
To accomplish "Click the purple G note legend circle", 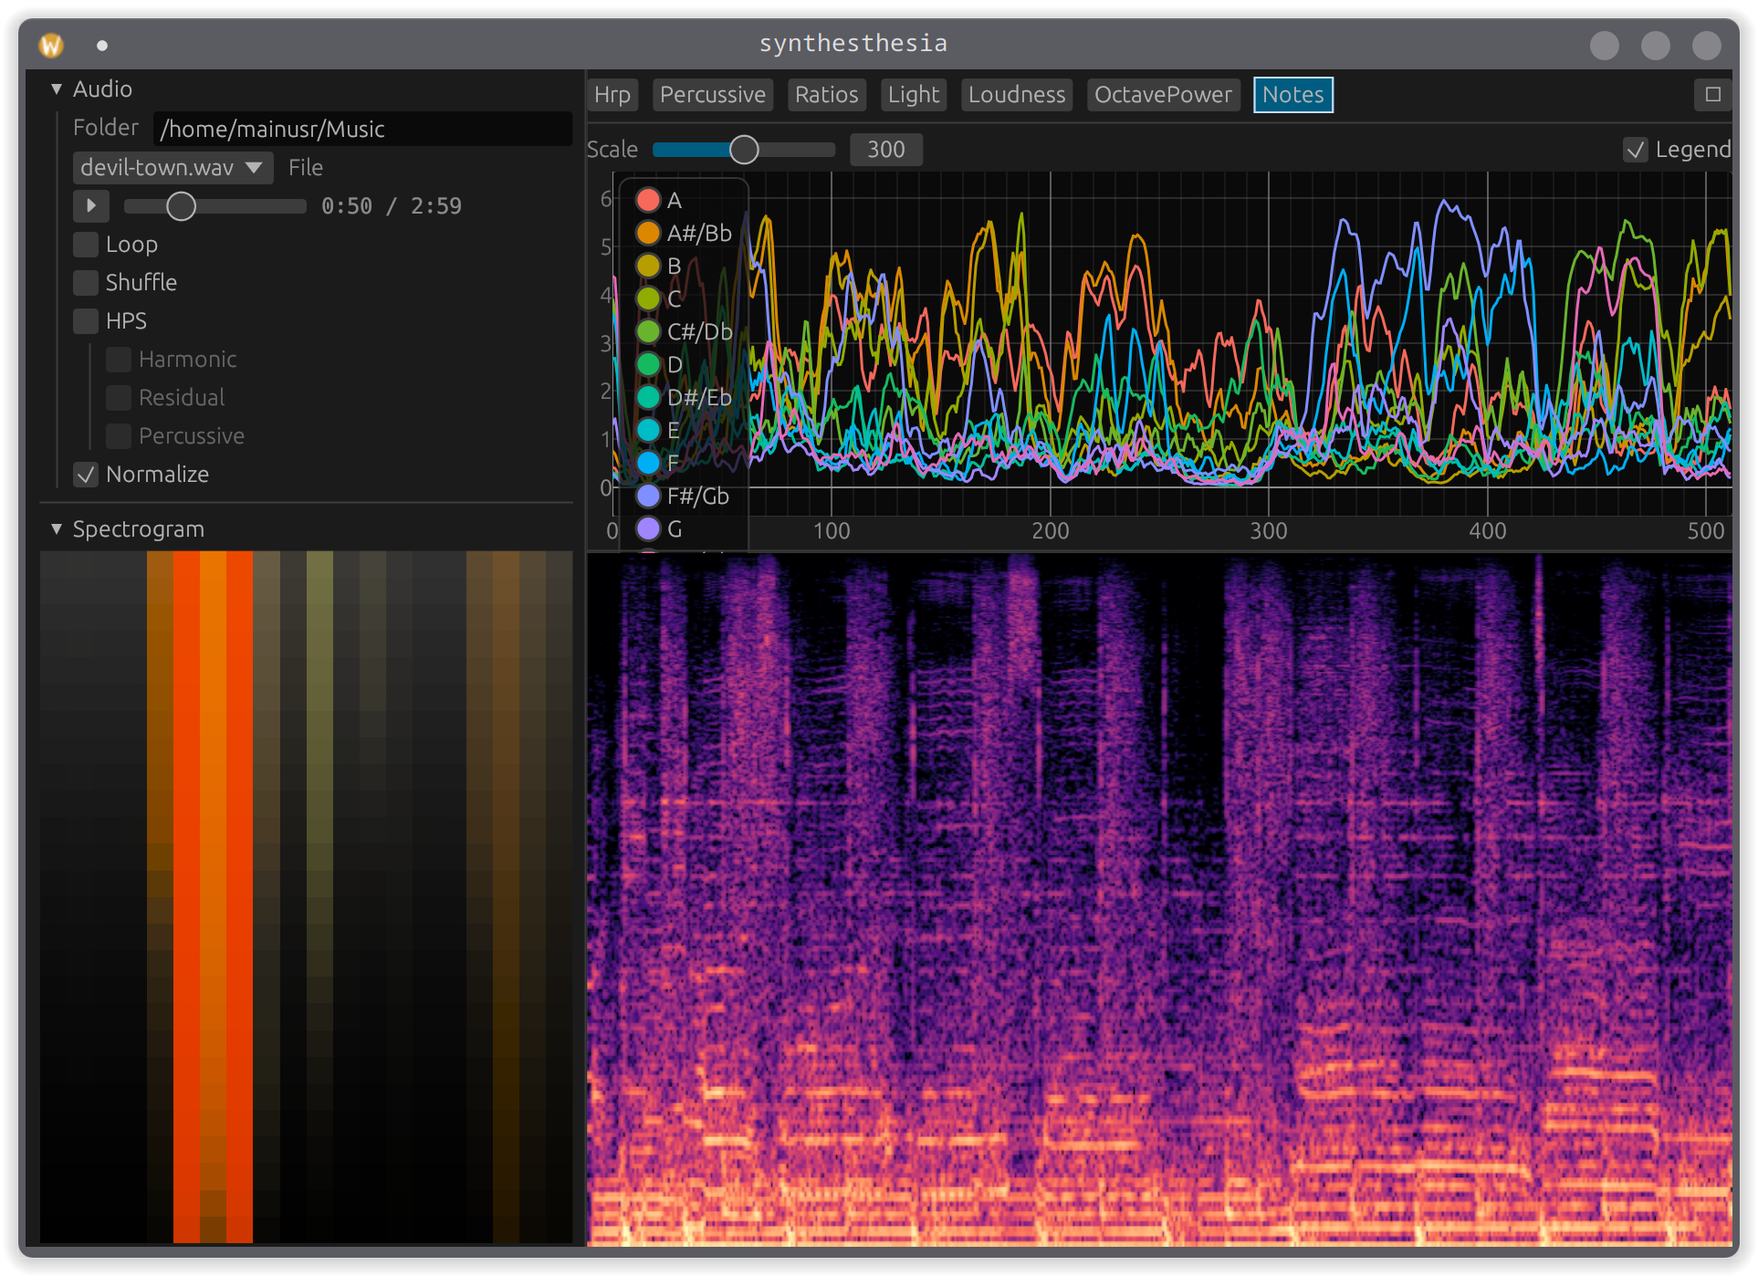I will point(648,528).
